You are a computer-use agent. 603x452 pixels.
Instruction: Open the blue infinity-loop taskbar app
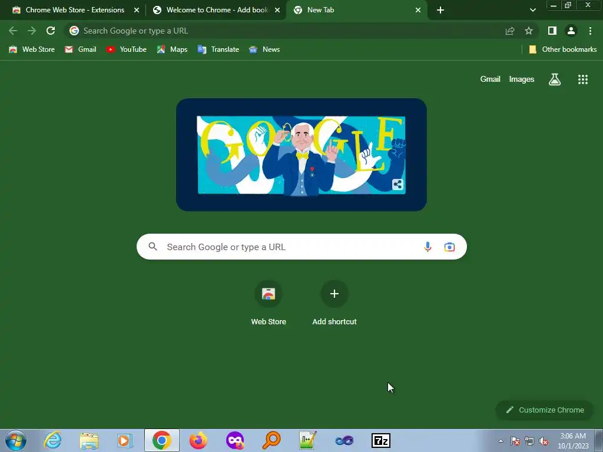[344, 440]
